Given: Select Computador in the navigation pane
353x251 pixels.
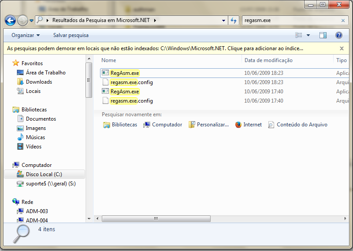Looking at the screenshot, I should tap(32, 165).
